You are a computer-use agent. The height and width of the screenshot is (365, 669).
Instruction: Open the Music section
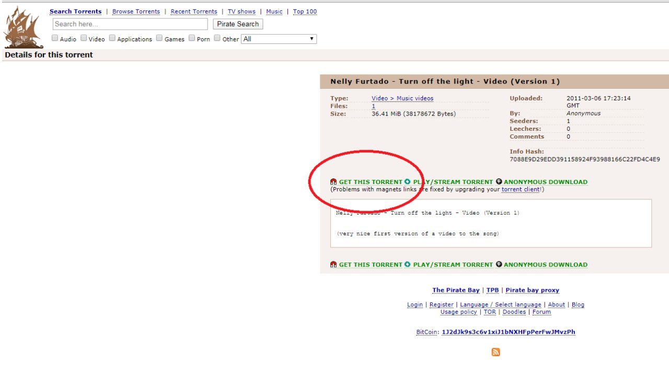[x=274, y=12]
